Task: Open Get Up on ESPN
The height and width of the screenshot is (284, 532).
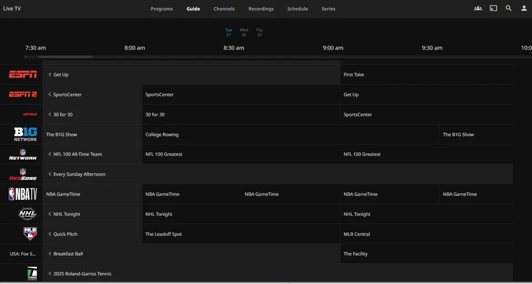Action: [191, 74]
